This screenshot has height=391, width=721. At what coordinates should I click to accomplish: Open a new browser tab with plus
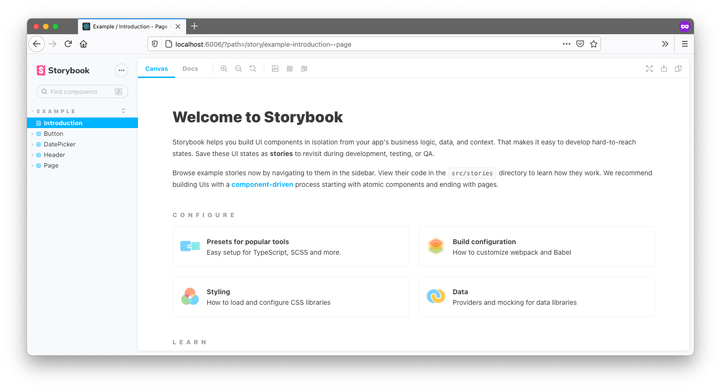click(x=194, y=26)
